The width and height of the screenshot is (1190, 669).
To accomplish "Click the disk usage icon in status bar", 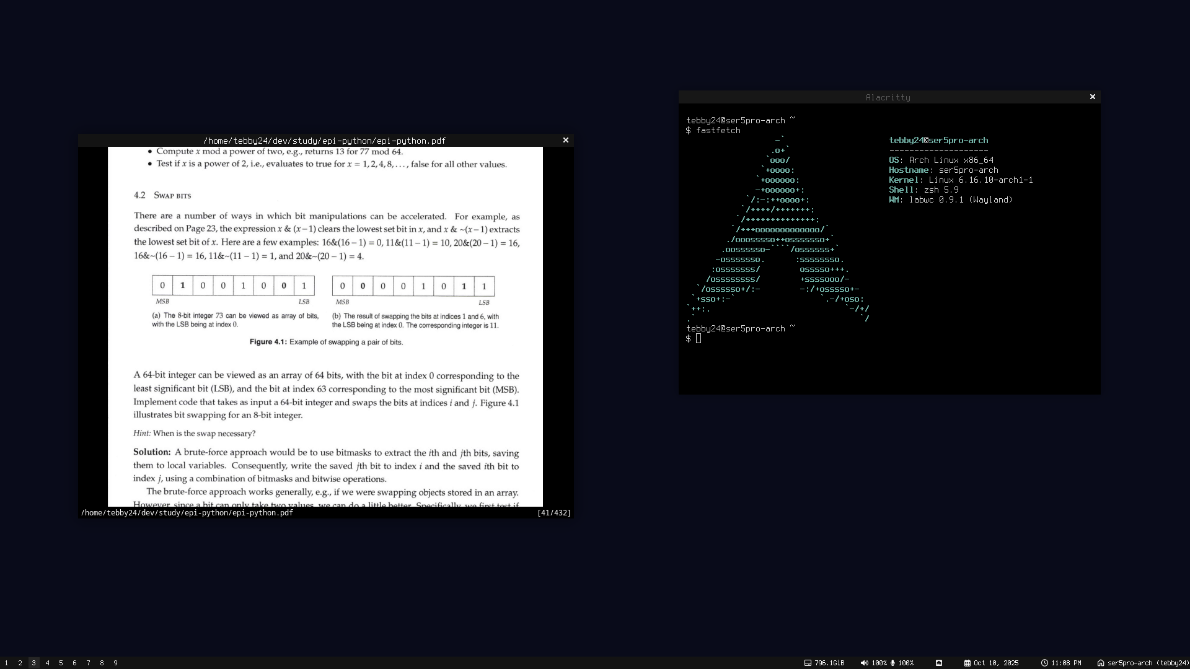I will (x=808, y=663).
